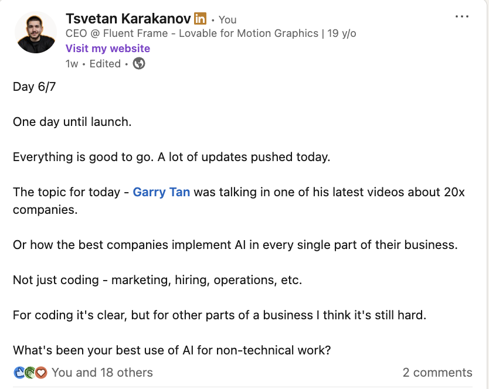Click the "Not just coding" line of post

tap(157, 280)
